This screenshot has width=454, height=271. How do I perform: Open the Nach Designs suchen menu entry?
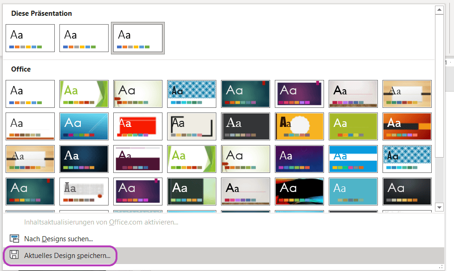[x=58, y=238]
